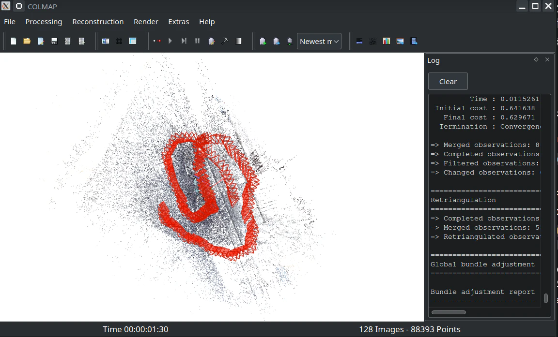Start feature extraction from the toolbar
Image resolution: width=558 pixels, height=337 pixels.
point(105,41)
